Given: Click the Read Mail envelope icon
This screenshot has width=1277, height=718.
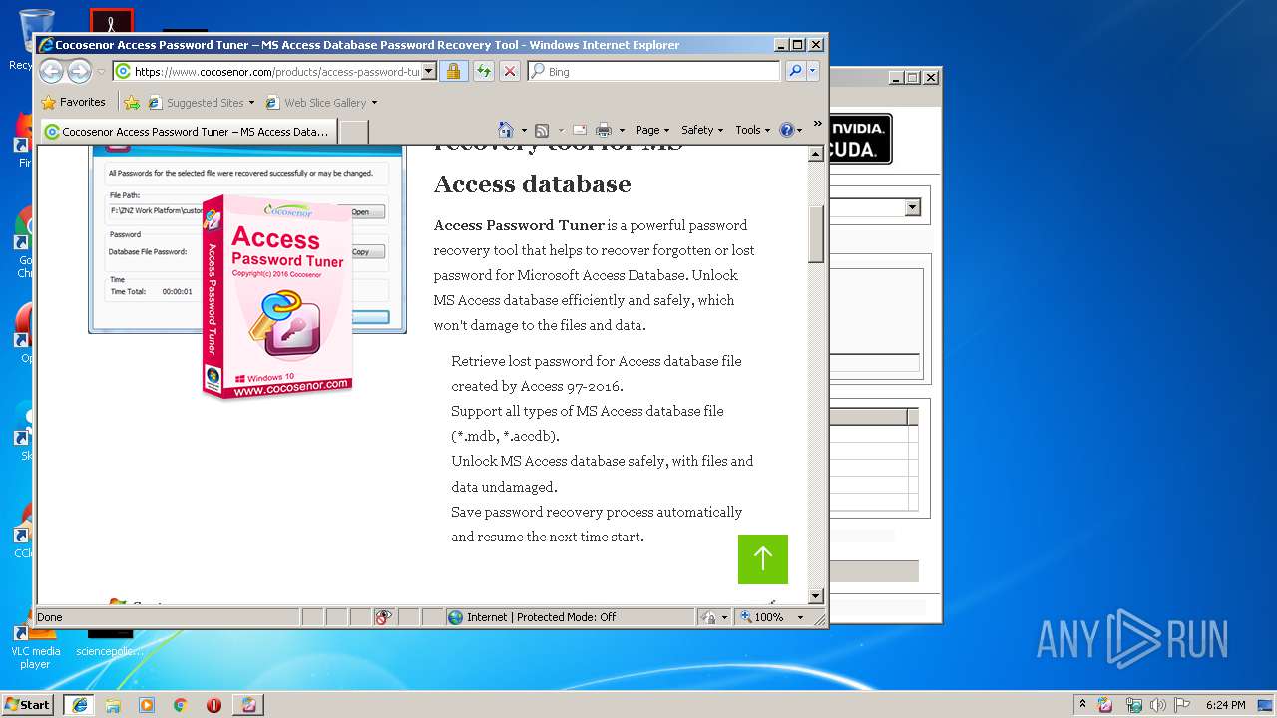Looking at the screenshot, I should (579, 130).
